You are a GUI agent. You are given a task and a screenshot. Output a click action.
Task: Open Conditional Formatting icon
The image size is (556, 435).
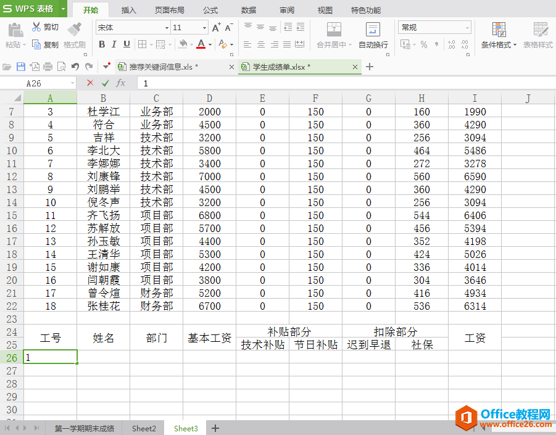coord(499,30)
